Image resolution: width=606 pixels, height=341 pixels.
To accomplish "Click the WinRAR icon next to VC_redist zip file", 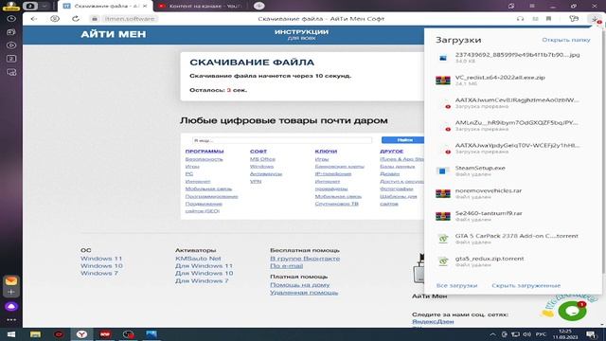I will [x=443, y=81].
